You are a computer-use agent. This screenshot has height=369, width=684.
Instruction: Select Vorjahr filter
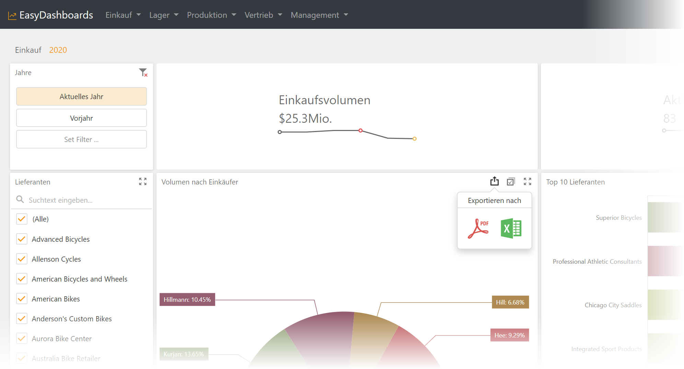[81, 118]
